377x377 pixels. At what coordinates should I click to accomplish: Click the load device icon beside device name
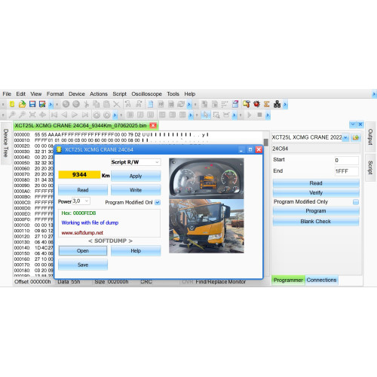coord(356,137)
